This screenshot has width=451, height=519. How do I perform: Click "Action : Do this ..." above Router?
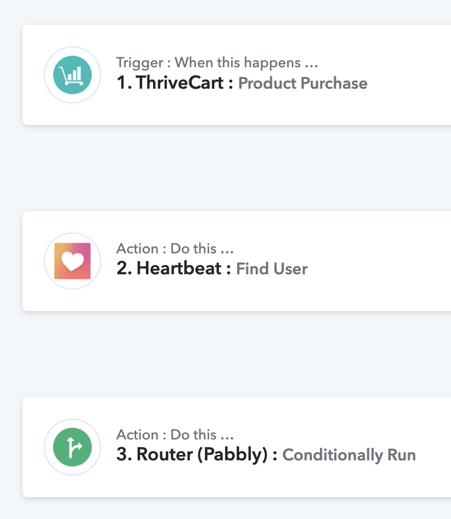175,434
